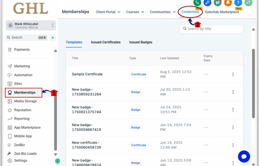Open Automation in the sidebar
This screenshot has height=166, width=259.
click(23, 75)
